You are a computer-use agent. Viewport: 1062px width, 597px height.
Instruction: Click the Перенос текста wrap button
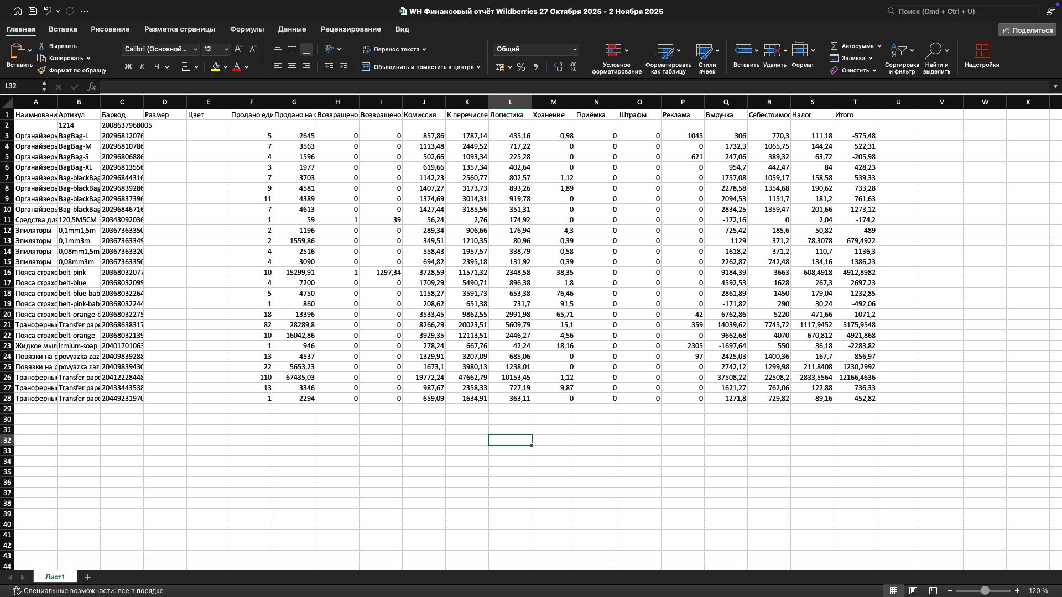click(x=394, y=49)
